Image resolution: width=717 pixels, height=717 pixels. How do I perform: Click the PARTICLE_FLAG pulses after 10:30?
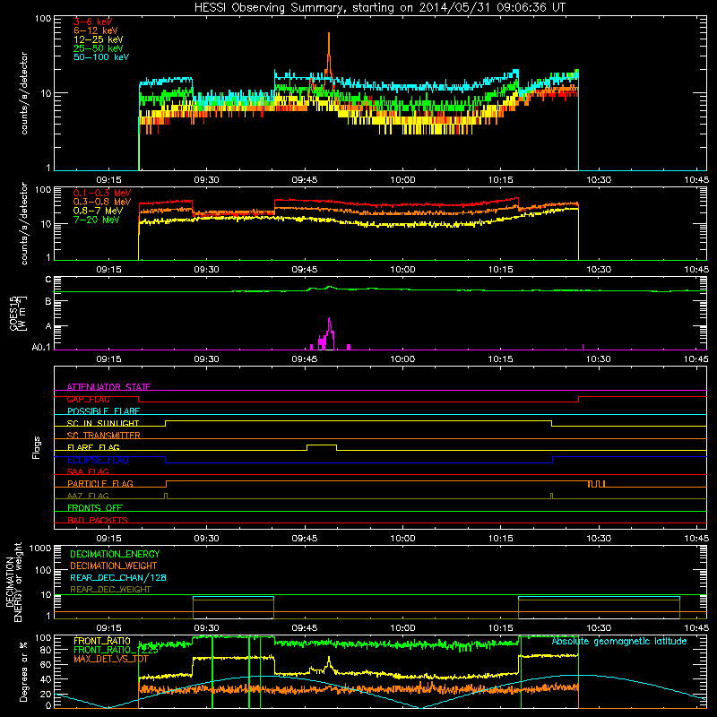(x=596, y=483)
